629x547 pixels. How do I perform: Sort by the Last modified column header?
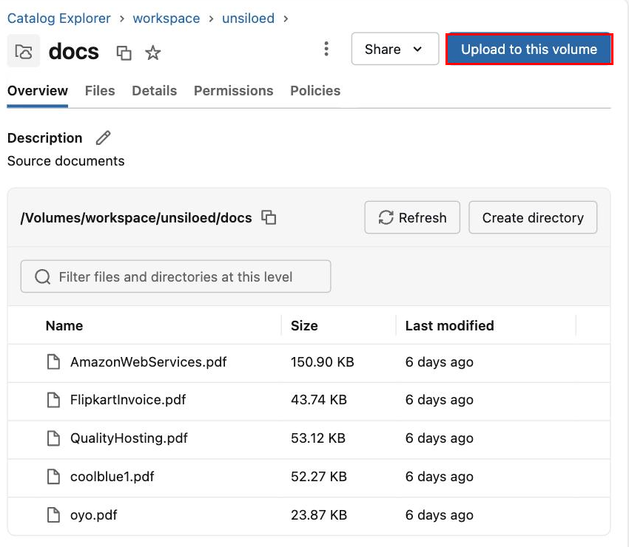(x=449, y=326)
